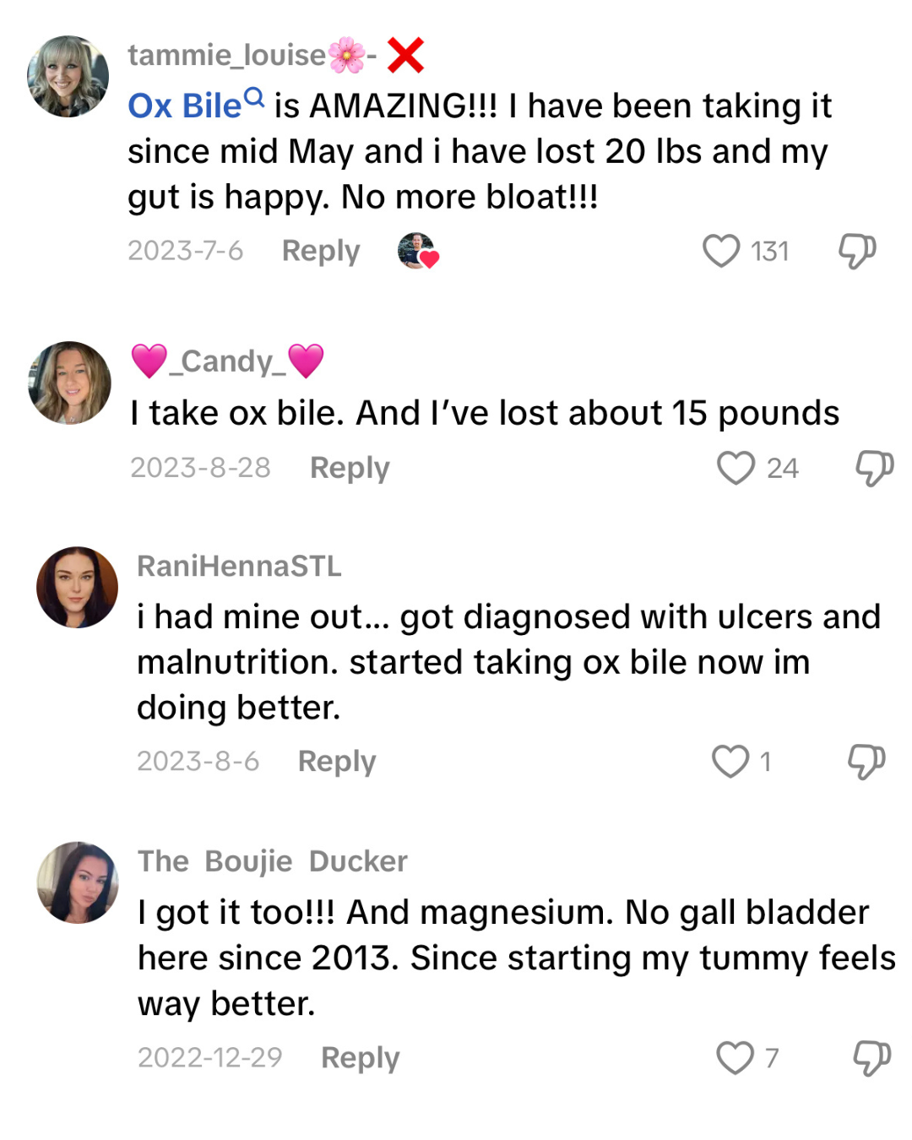
Task: Open tammie_louise username
Action: tap(226, 55)
